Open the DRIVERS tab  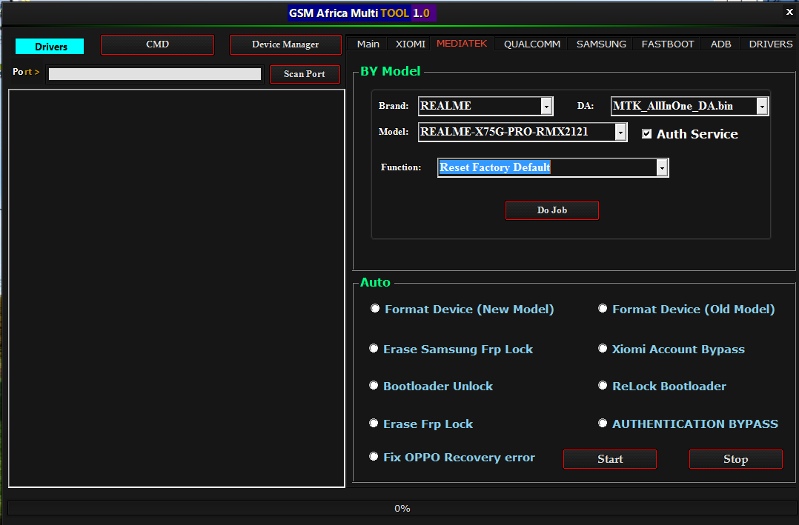click(x=771, y=44)
